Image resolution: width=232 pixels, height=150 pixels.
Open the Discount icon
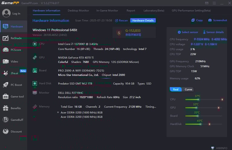(6, 131)
